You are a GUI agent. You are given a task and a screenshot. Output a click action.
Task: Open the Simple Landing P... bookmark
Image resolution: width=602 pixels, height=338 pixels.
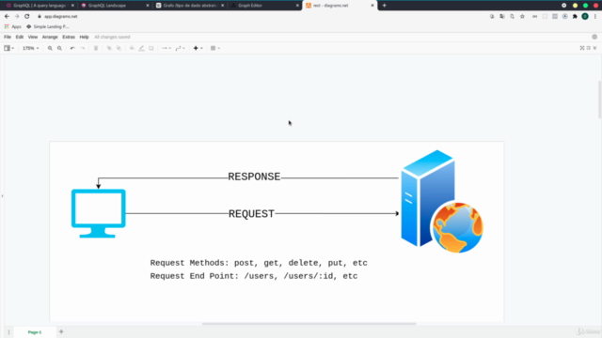pyautogui.click(x=48, y=27)
